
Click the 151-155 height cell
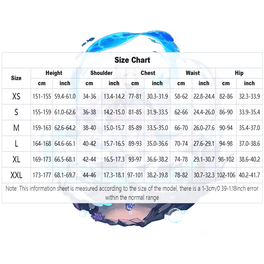pyautogui.click(x=42, y=96)
